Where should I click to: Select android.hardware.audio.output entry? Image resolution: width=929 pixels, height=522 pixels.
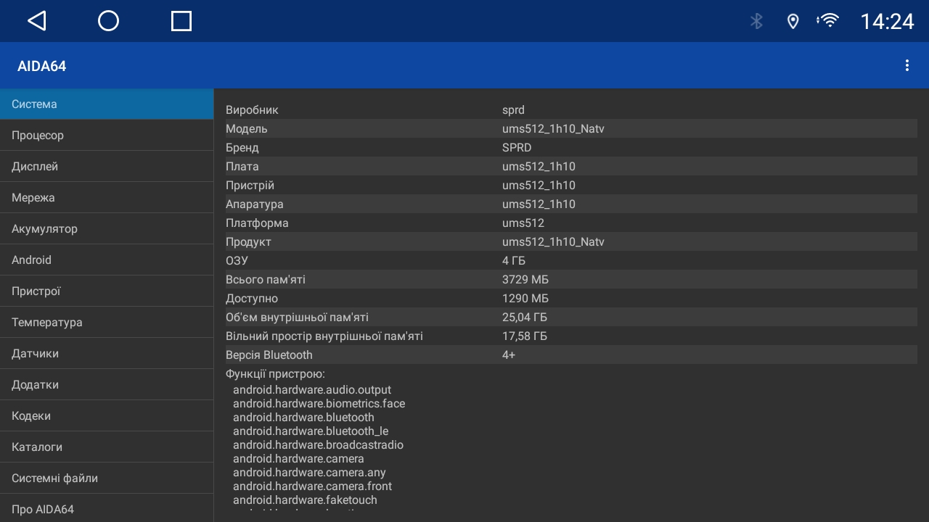(312, 390)
